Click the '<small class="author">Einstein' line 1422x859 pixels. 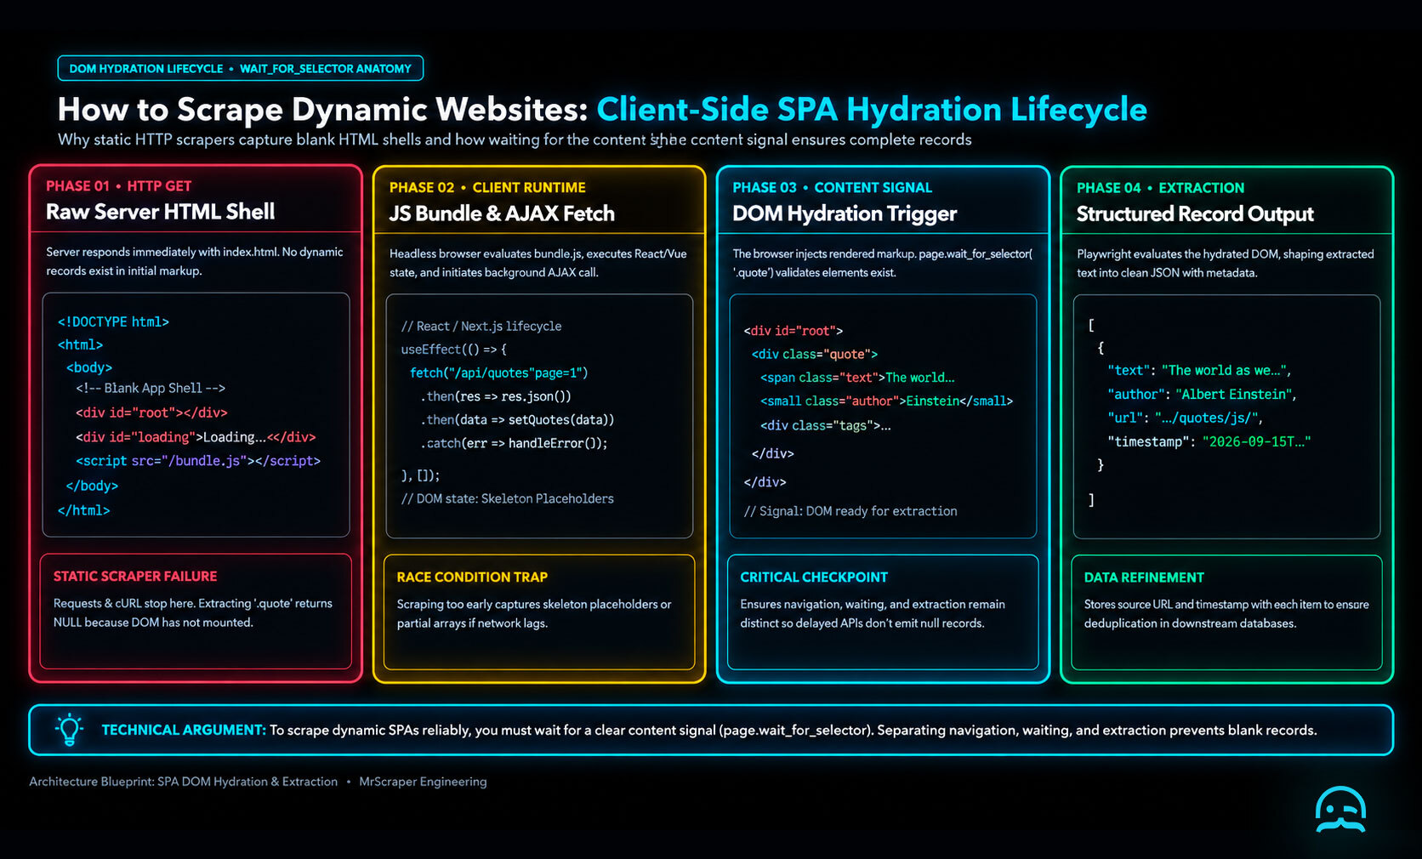pyautogui.click(x=886, y=401)
